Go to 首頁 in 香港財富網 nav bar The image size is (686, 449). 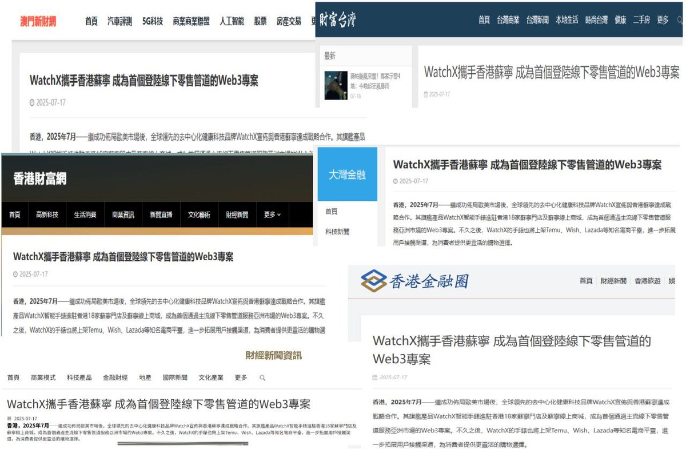(x=14, y=215)
